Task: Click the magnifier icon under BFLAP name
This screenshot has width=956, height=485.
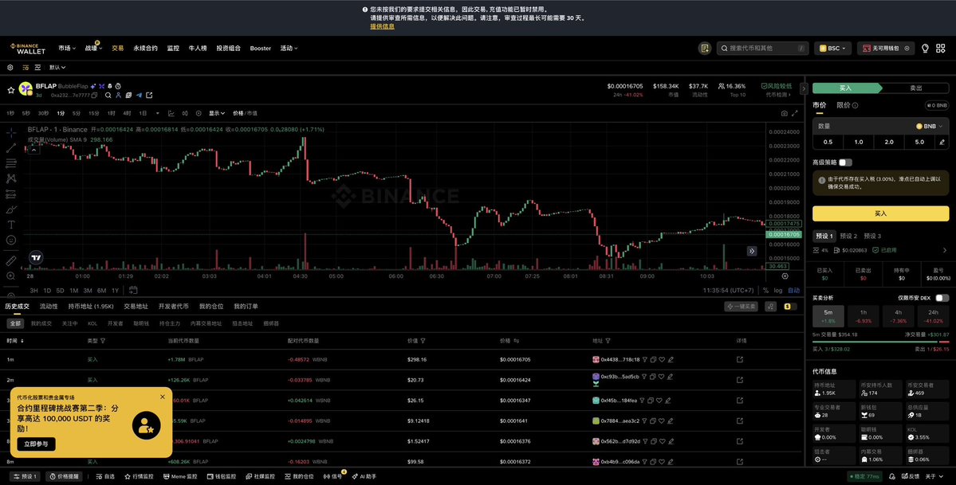Action: click(x=108, y=95)
